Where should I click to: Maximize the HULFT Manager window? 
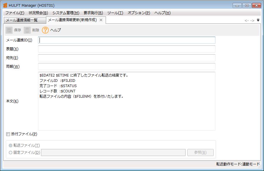click(x=247, y=5)
